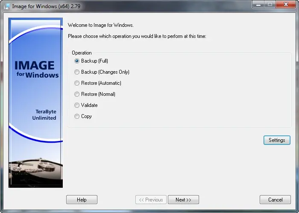Image resolution: width=299 pixels, height=213 pixels.
Task: Close the window with the X button
Action: [286, 5]
